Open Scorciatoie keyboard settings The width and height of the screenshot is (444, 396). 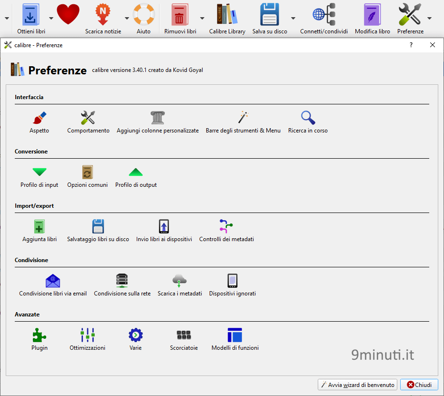[x=184, y=339]
